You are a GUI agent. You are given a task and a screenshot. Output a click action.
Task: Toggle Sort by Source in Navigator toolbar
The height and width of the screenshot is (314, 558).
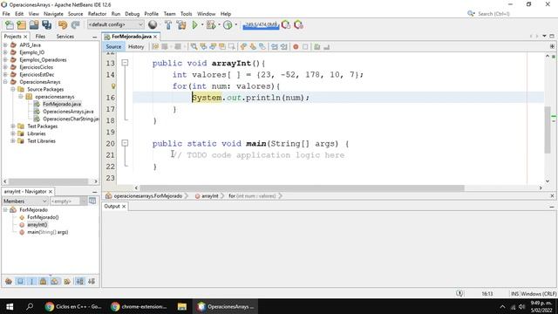coord(92,281)
